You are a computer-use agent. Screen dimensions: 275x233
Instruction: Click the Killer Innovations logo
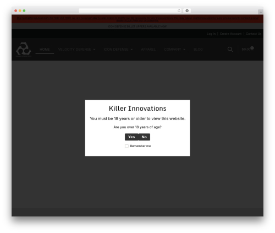(24, 49)
